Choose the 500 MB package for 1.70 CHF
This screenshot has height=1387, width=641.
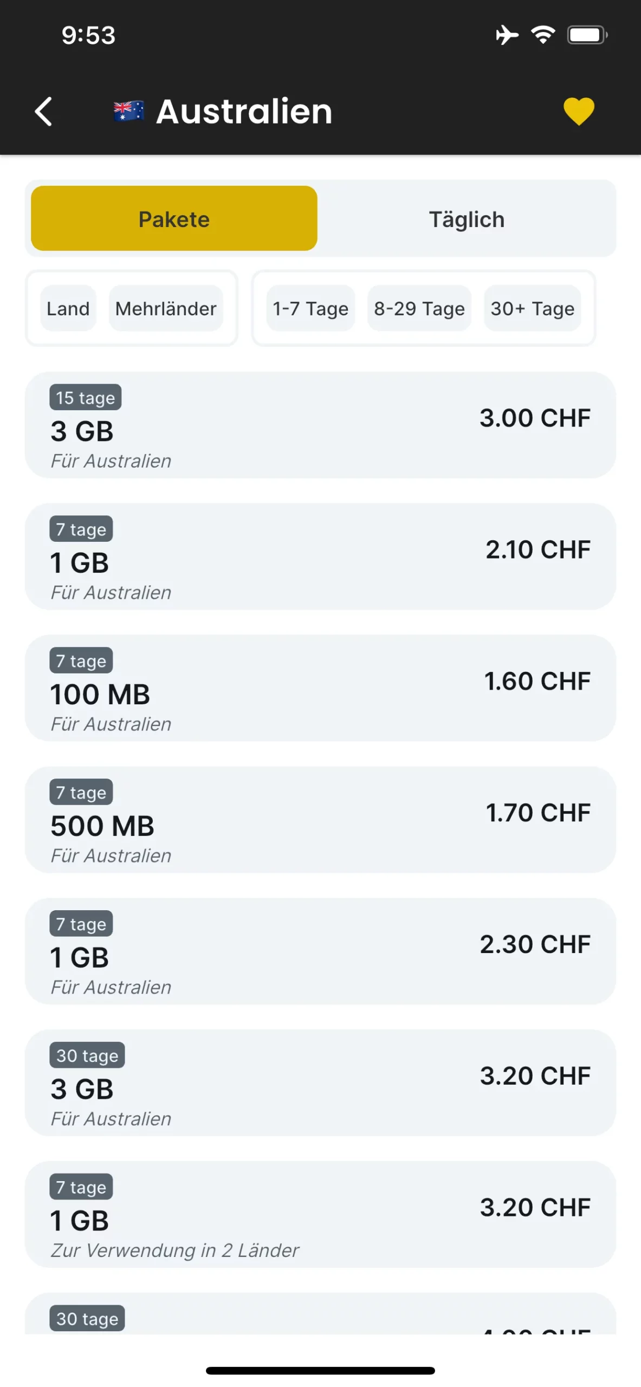[320, 820]
